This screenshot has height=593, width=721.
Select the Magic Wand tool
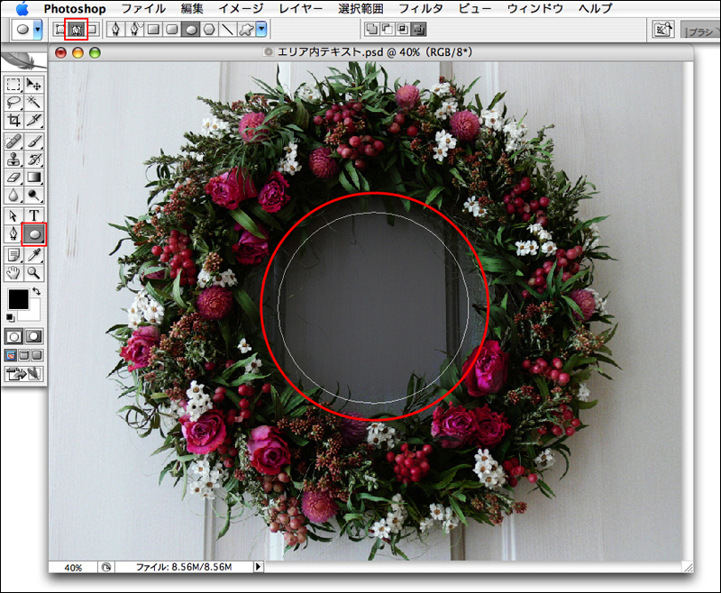34,102
